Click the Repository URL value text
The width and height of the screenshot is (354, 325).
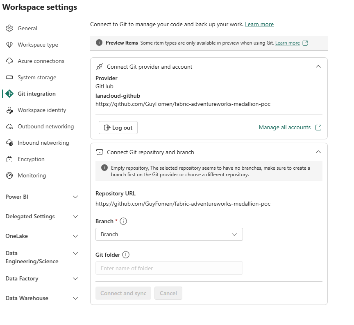point(183,204)
